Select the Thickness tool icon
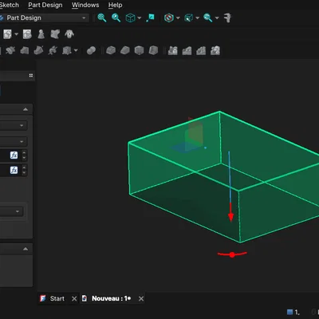 (153, 50)
